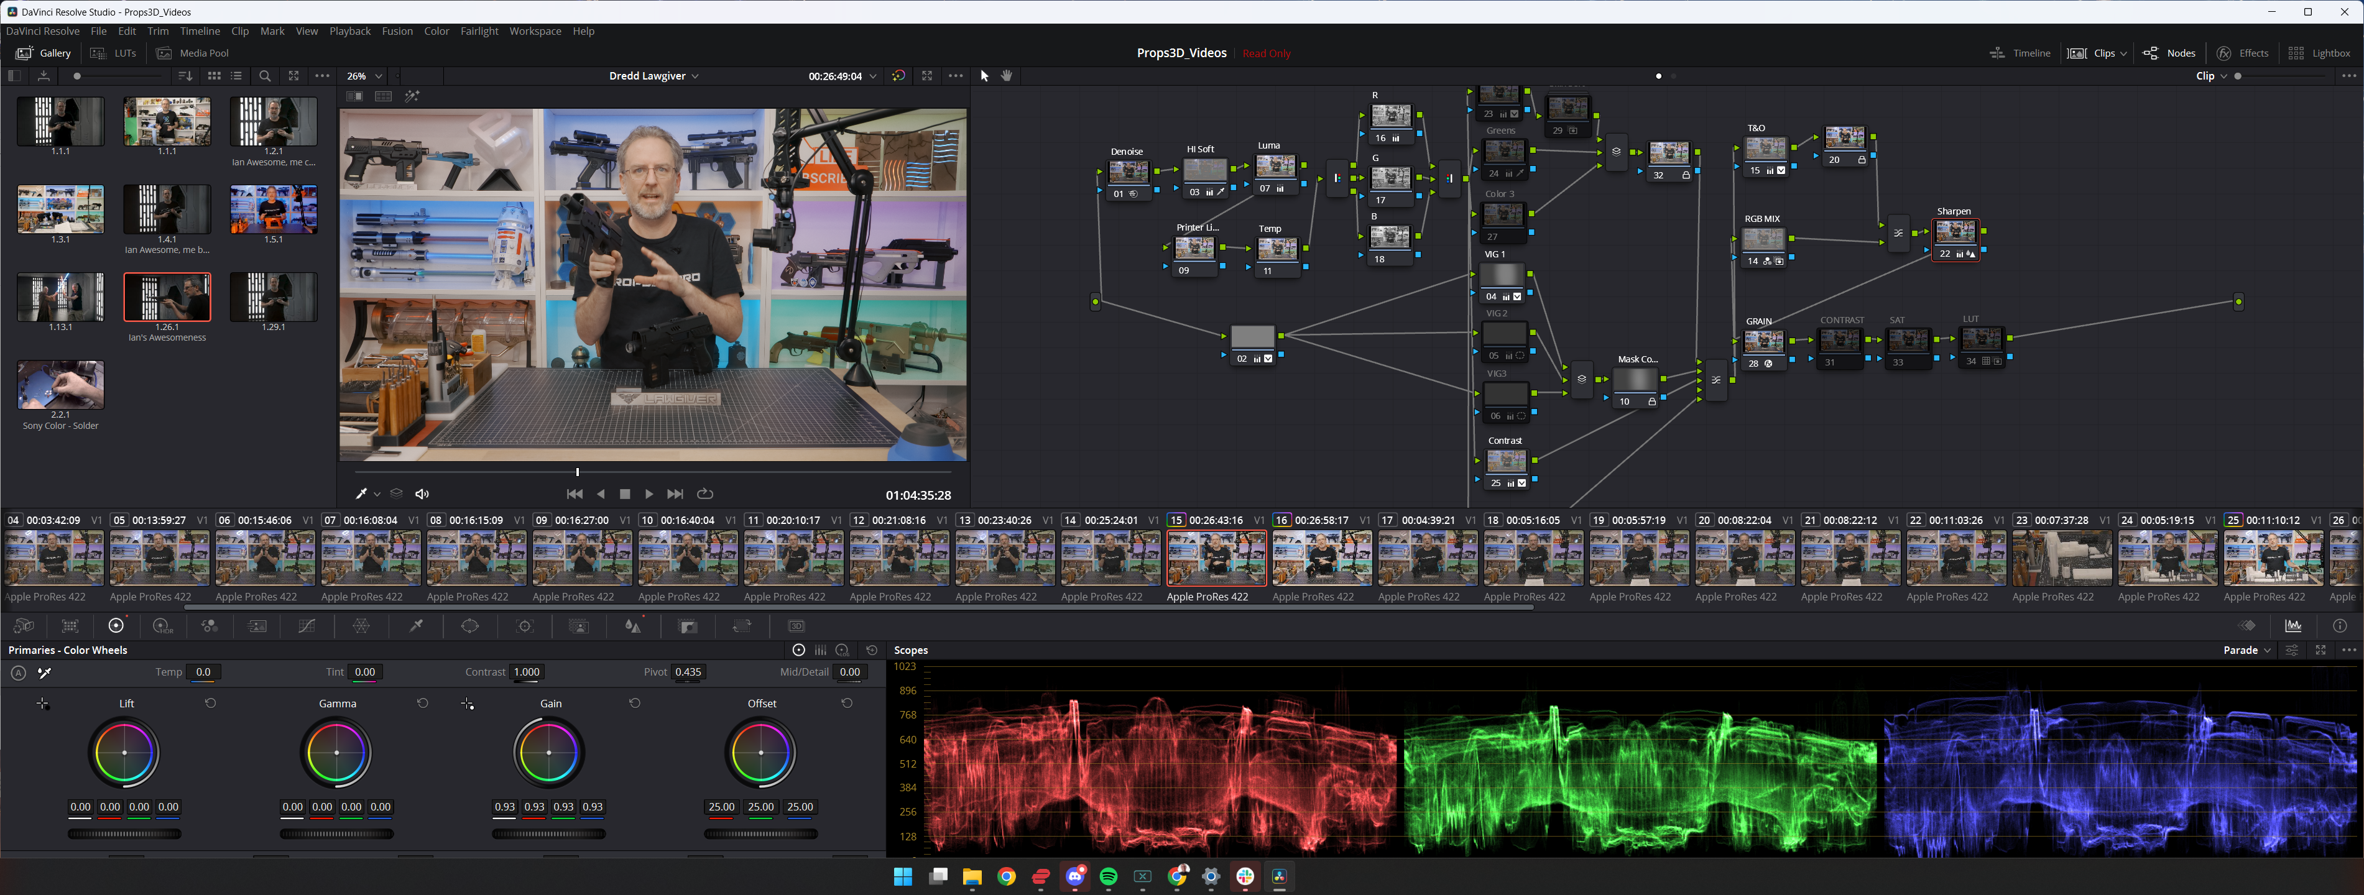2364x895 pixels.
Task: Switch primaries to Color Bars mode
Action: [820, 650]
